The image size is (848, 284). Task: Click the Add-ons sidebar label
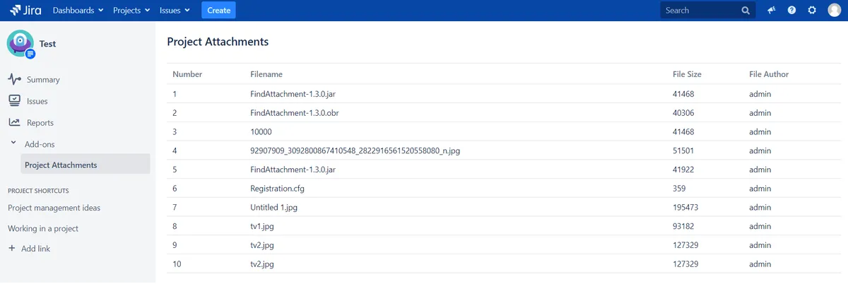tap(40, 144)
